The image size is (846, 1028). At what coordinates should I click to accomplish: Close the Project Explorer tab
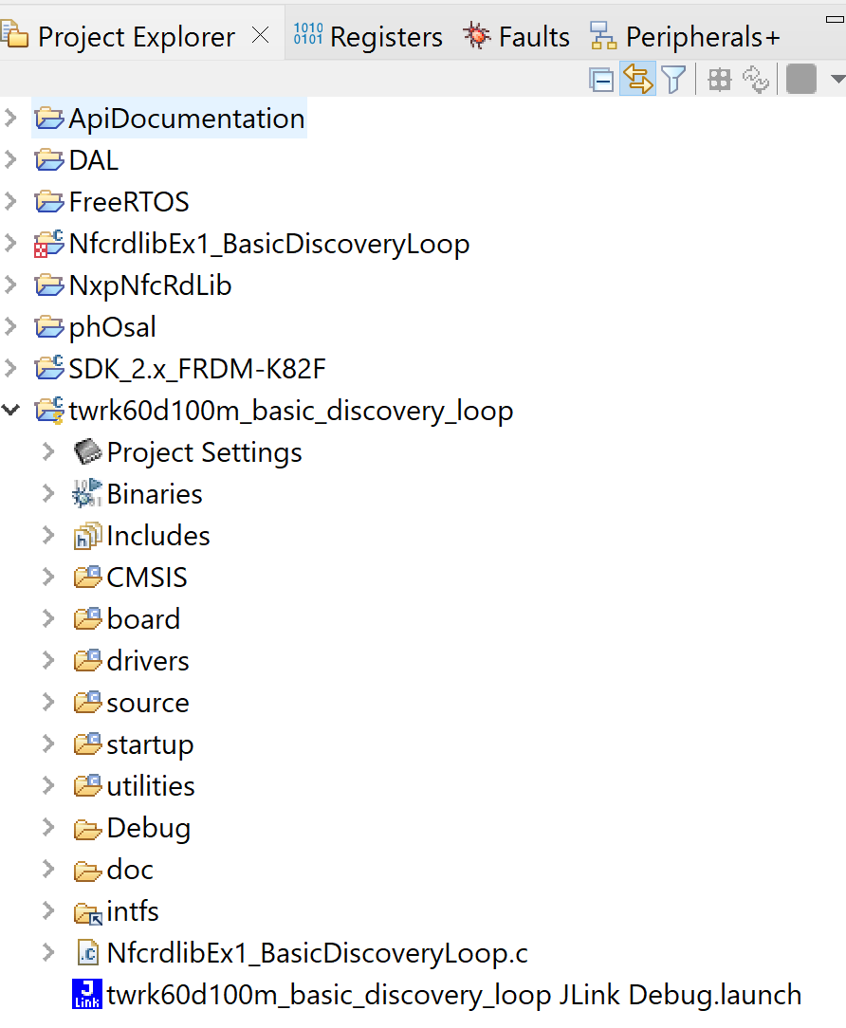pyautogui.click(x=260, y=34)
